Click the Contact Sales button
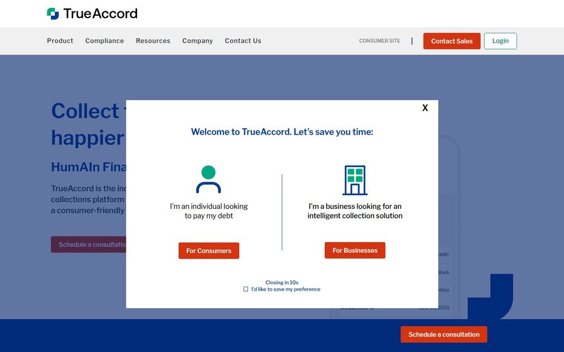 click(x=452, y=41)
